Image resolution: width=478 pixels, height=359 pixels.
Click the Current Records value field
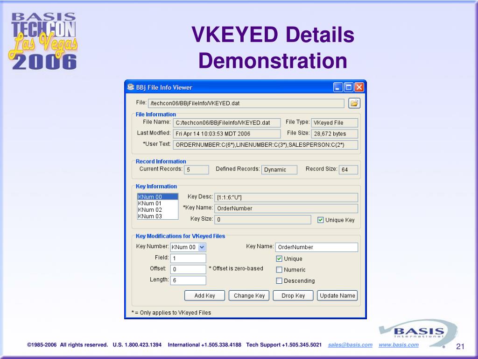[197, 170]
